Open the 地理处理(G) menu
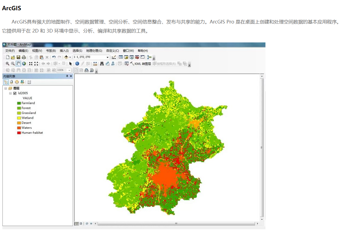Viewport: 340px width, 238px height. click(x=94, y=51)
